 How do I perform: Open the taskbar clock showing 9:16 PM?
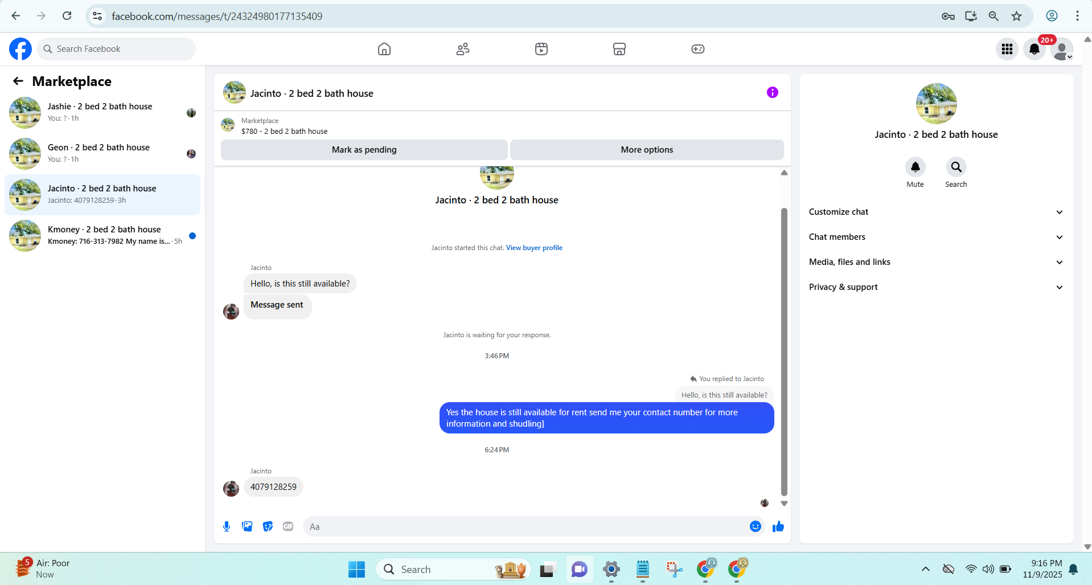click(x=1042, y=568)
